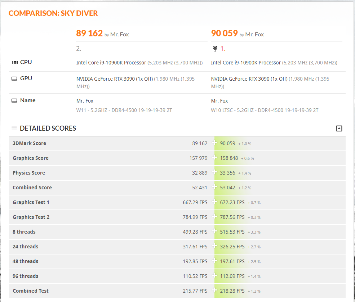Screen dimensions: 355x302
Task: Click the 218.28 FPS value
Action: [232, 291]
